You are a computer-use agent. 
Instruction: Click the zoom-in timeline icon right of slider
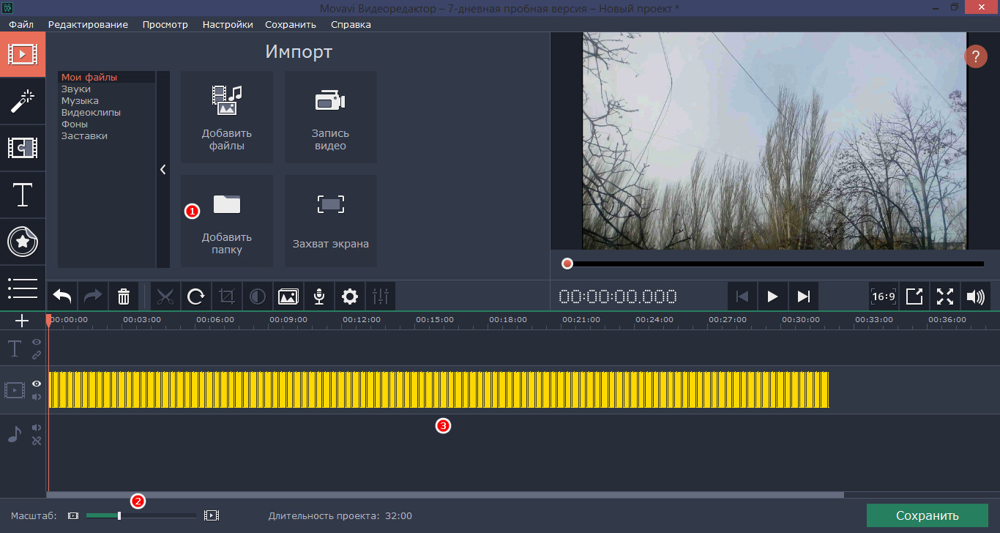click(212, 515)
